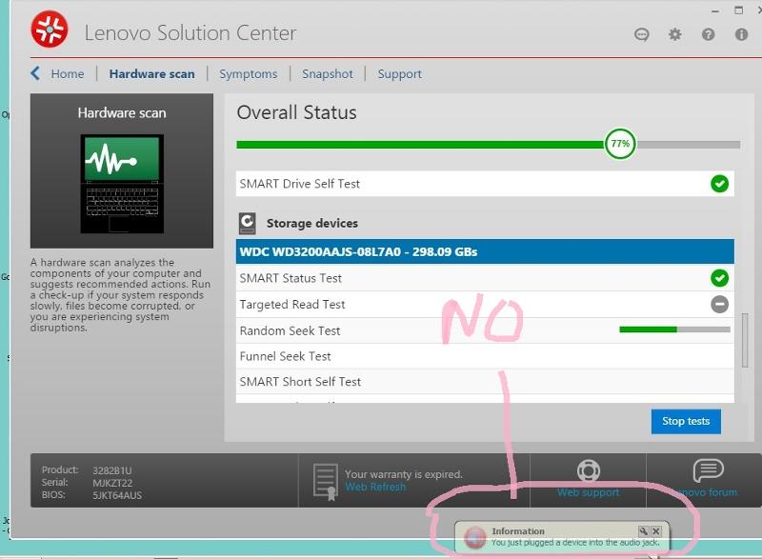
Task: Click the SMART Status Test green checkmark
Action: coord(720,278)
